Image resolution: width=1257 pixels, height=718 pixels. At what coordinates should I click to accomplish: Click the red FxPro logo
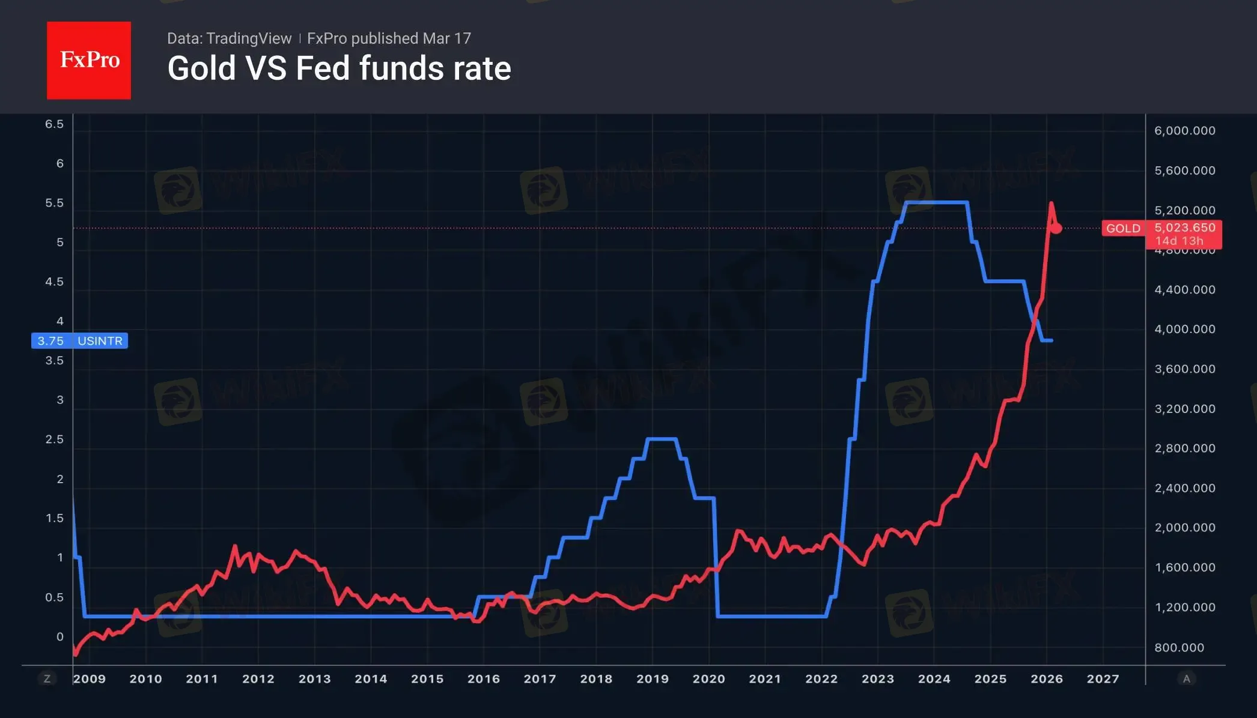pos(89,60)
